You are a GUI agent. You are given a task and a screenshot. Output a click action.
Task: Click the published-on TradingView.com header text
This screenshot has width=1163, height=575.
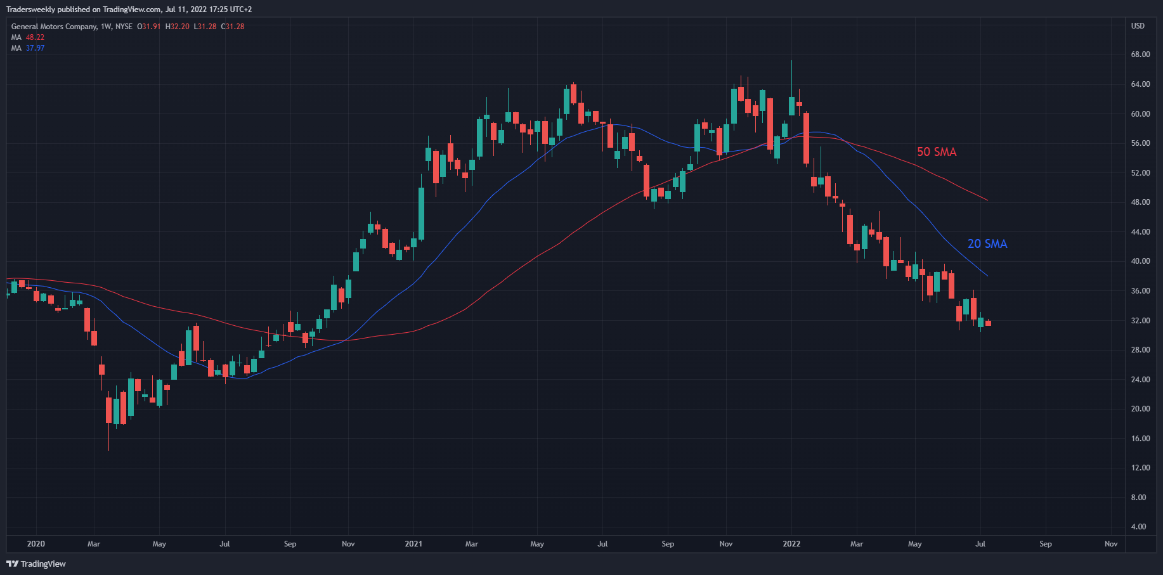pos(129,10)
